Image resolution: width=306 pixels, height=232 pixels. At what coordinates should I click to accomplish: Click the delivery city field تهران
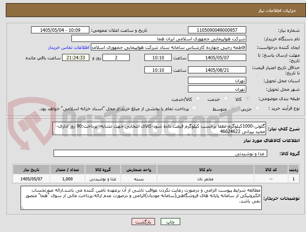pos(217,89)
